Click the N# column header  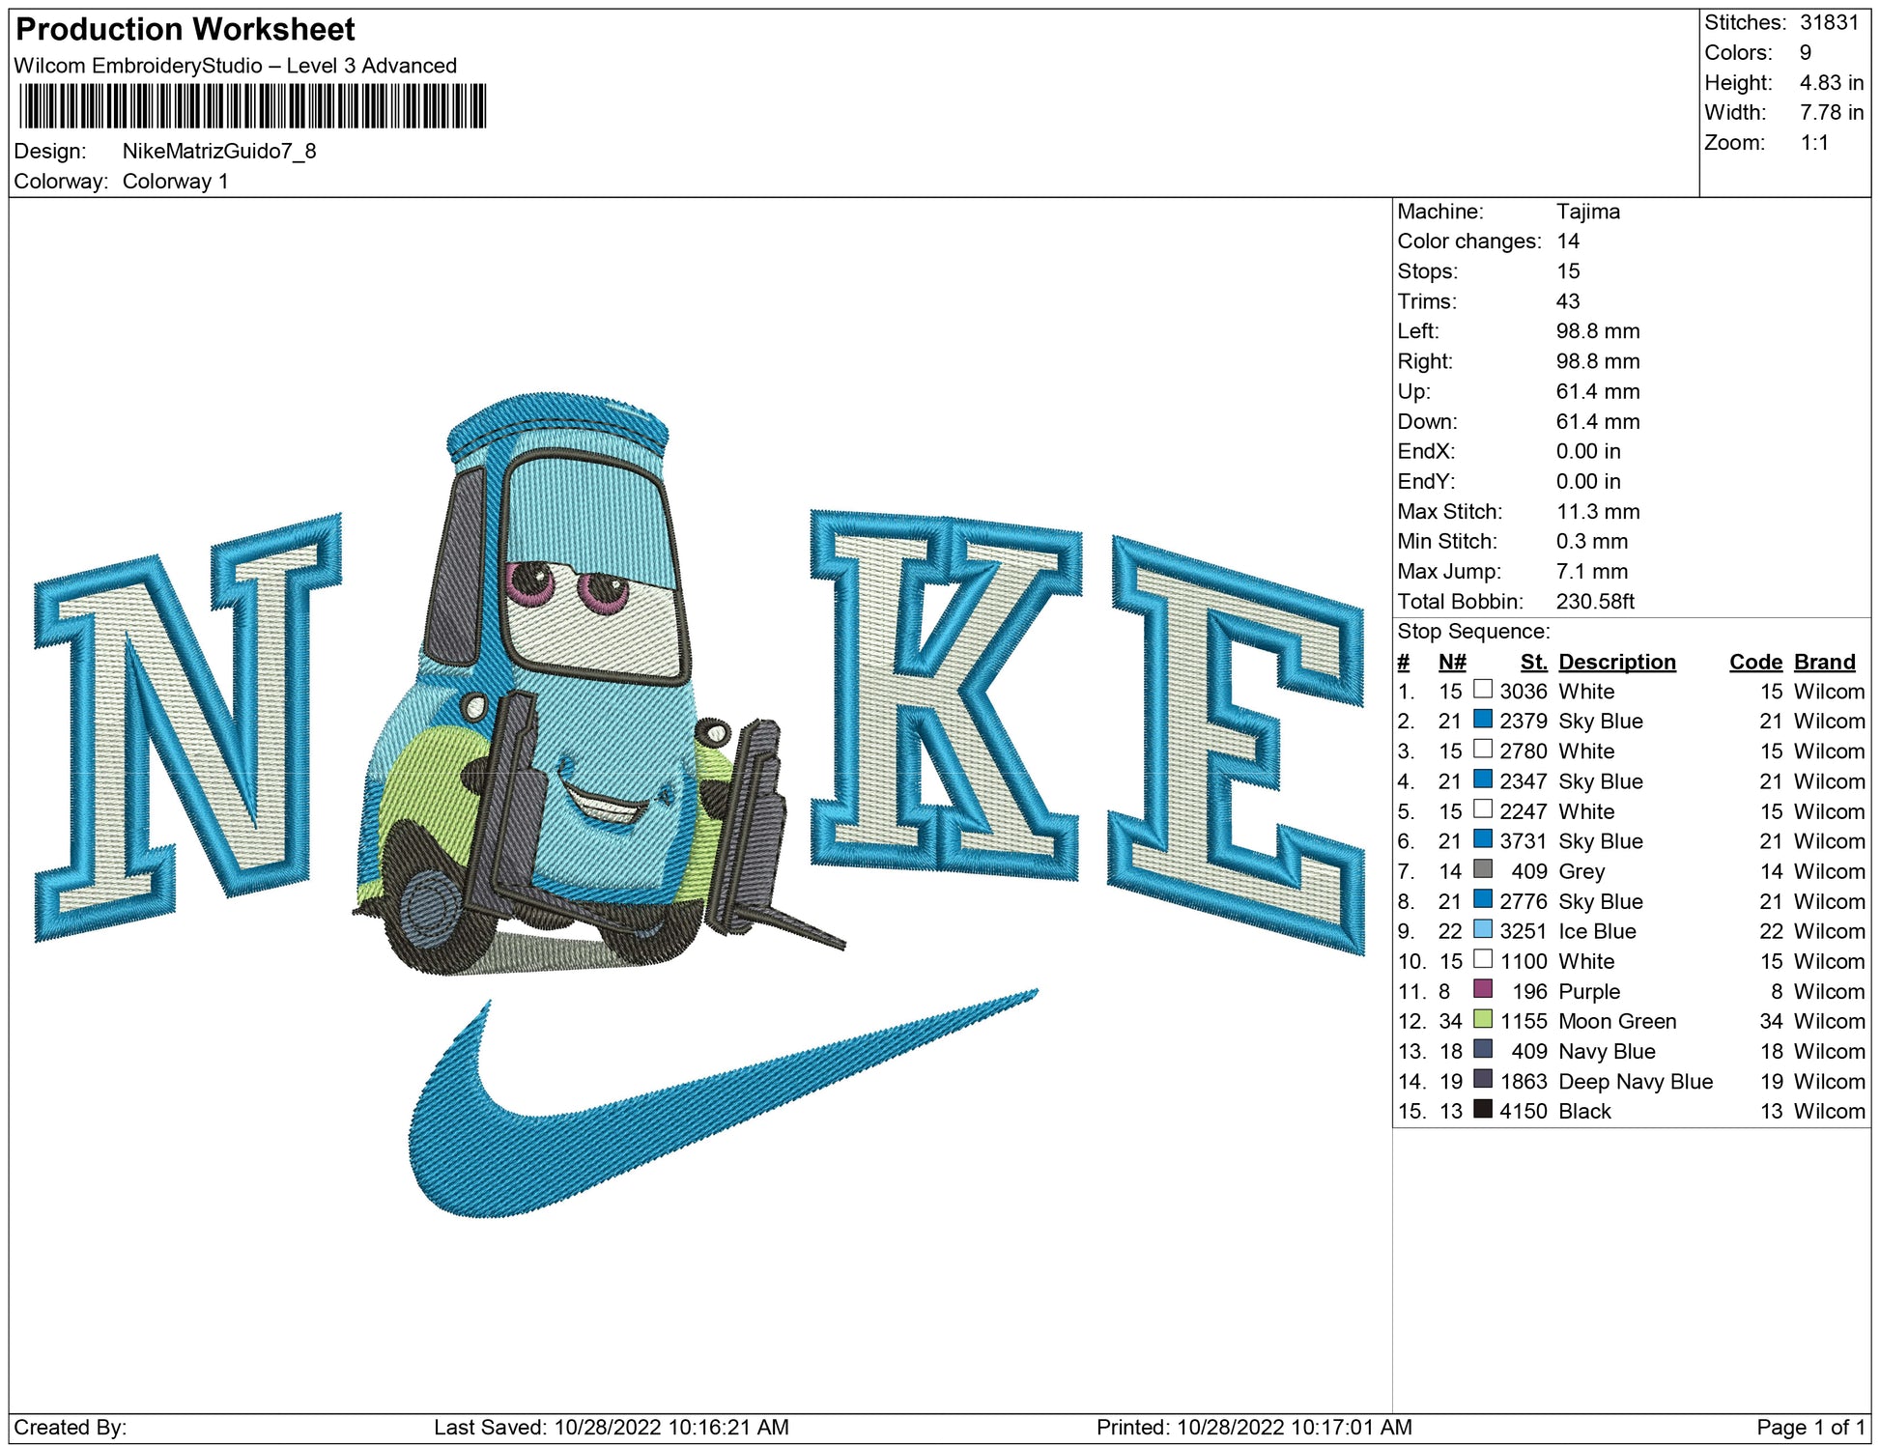pyautogui.click(x=1451, y=662)
